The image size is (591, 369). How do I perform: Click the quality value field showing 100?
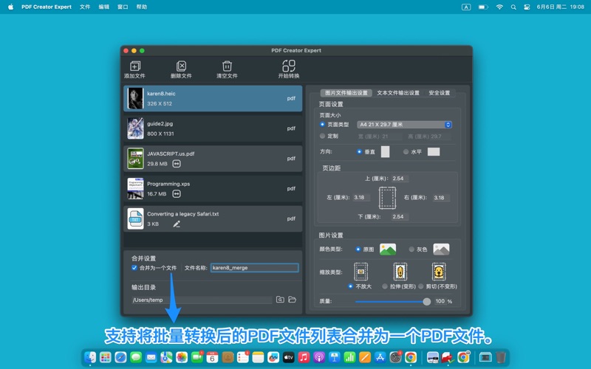coord(440,301)
